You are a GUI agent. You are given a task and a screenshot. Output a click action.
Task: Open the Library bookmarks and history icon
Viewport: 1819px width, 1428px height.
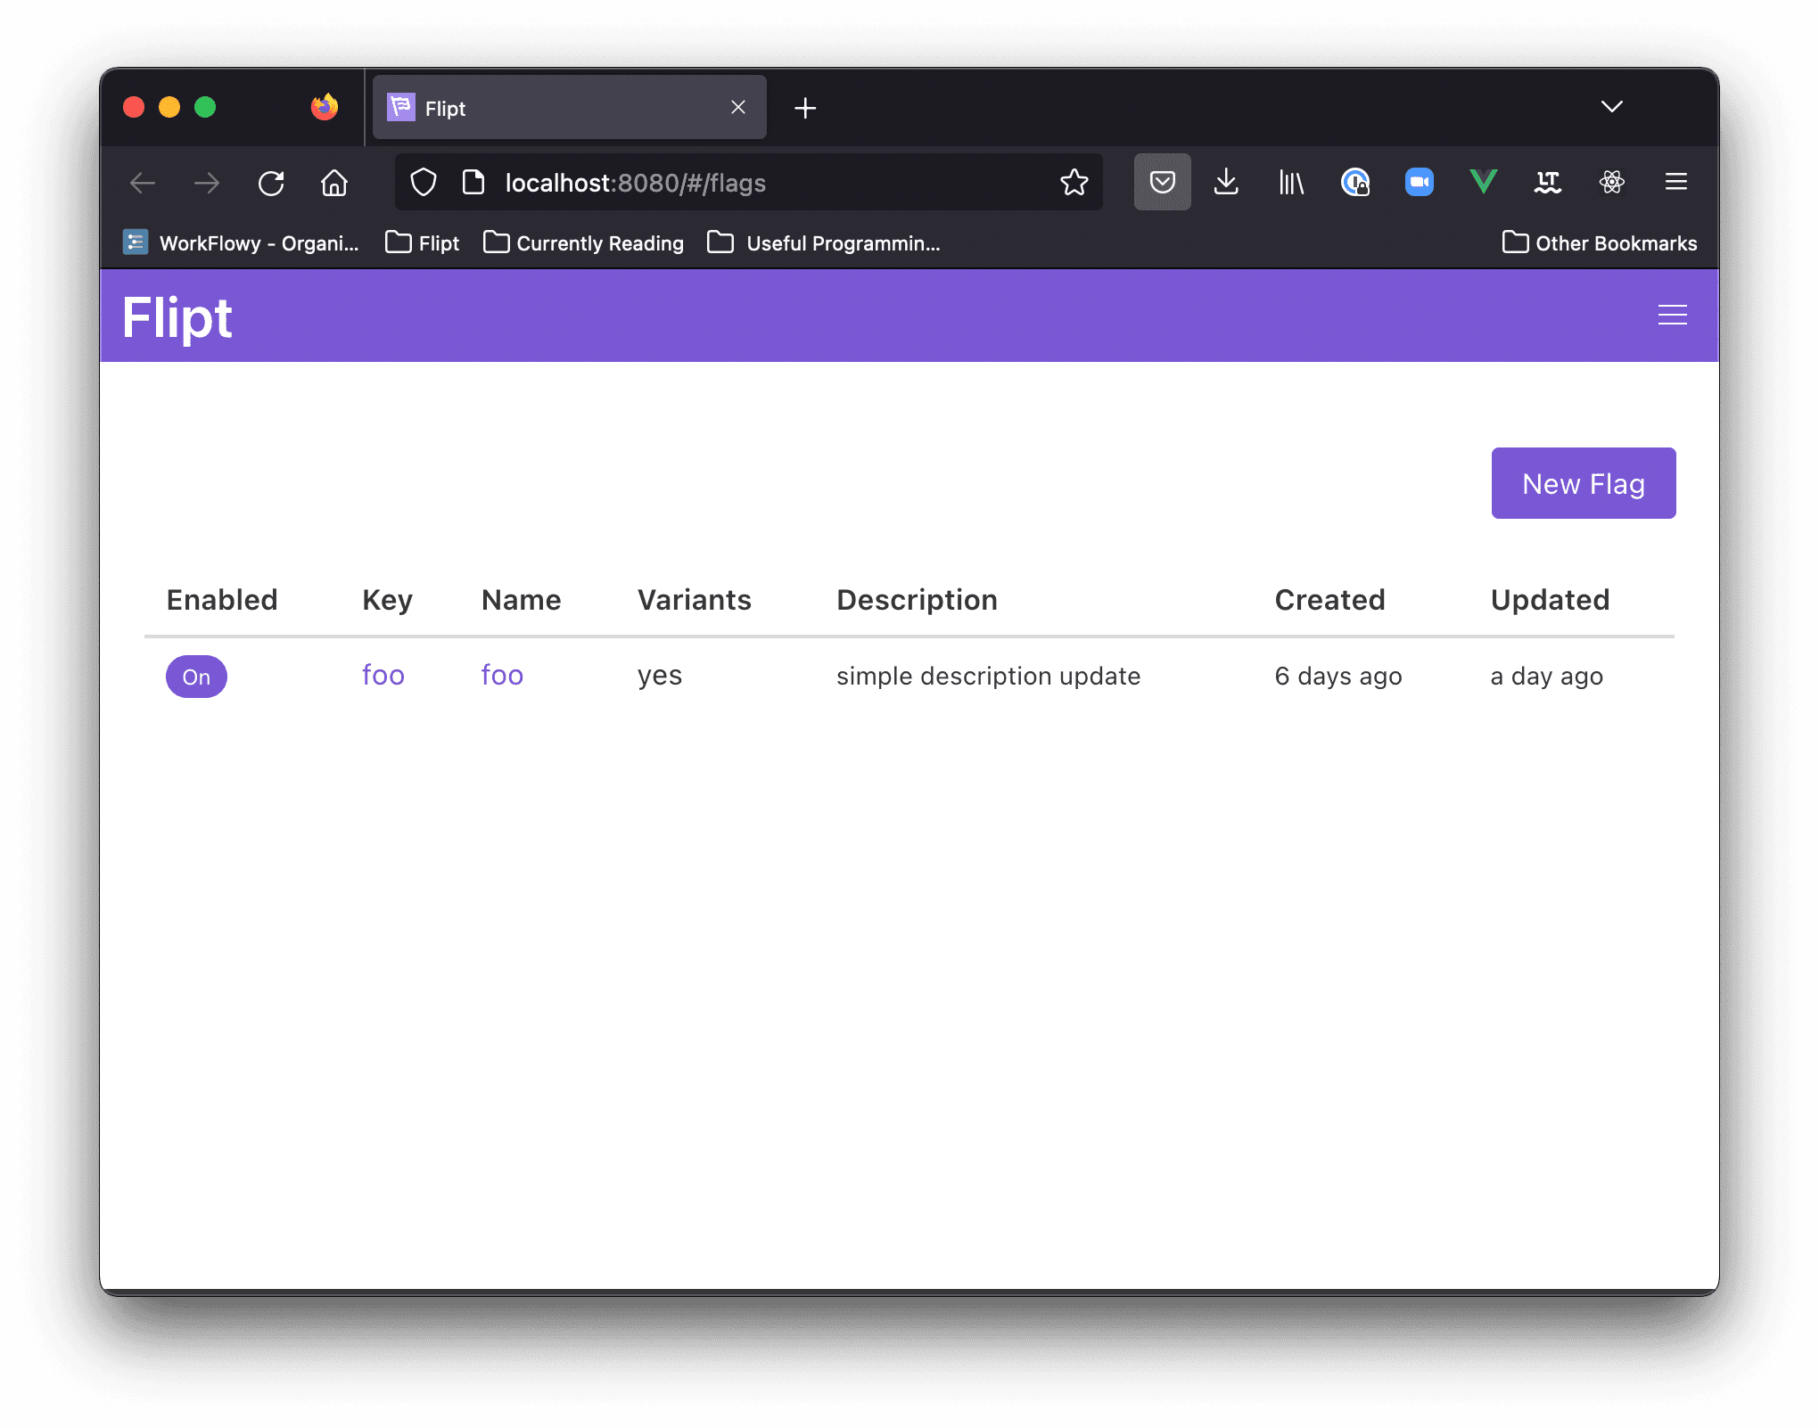tap(1290, 183)
